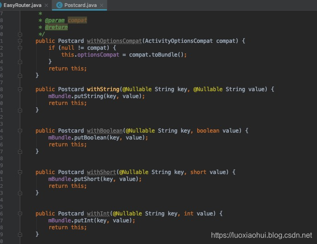Click the withBoolean method name
This screenshot has width=317, height=244.
click(105, 131)
